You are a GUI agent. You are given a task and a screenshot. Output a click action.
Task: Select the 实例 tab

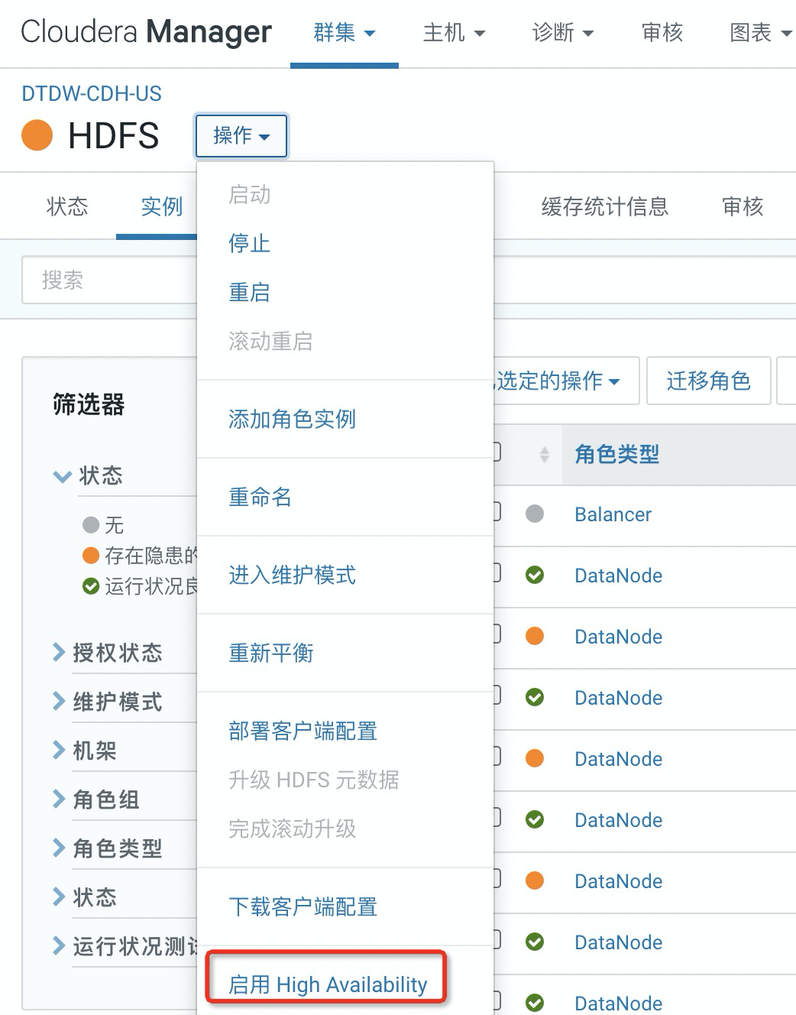pos(162,206)
